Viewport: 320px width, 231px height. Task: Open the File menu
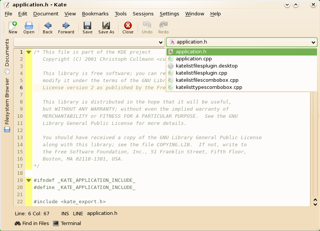tap(8, 13)
